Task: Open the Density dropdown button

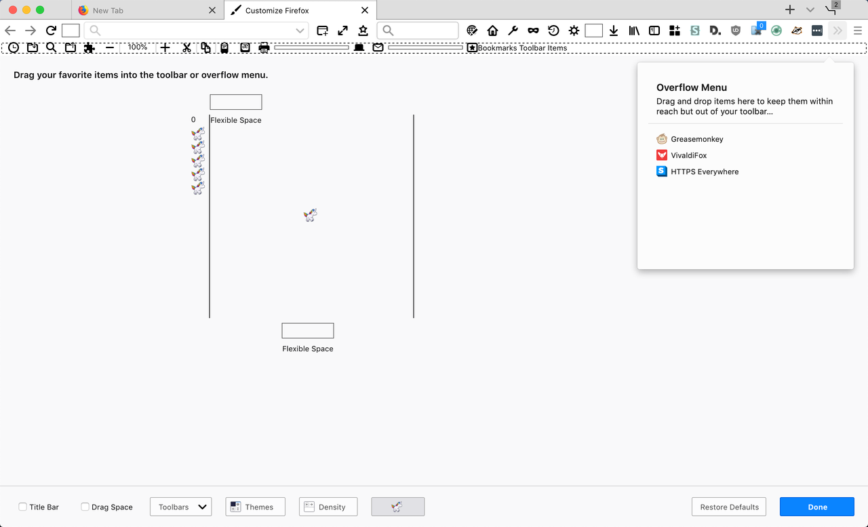Action: tap(328, 507)
